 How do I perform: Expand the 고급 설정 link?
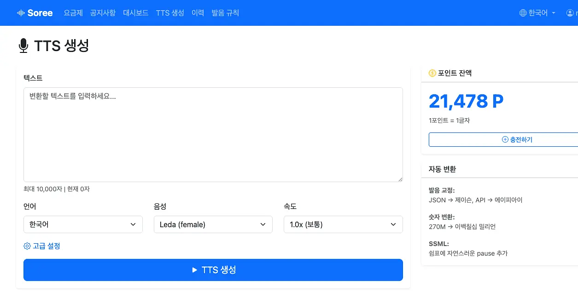pyautogui.click(x=42, y=246)
